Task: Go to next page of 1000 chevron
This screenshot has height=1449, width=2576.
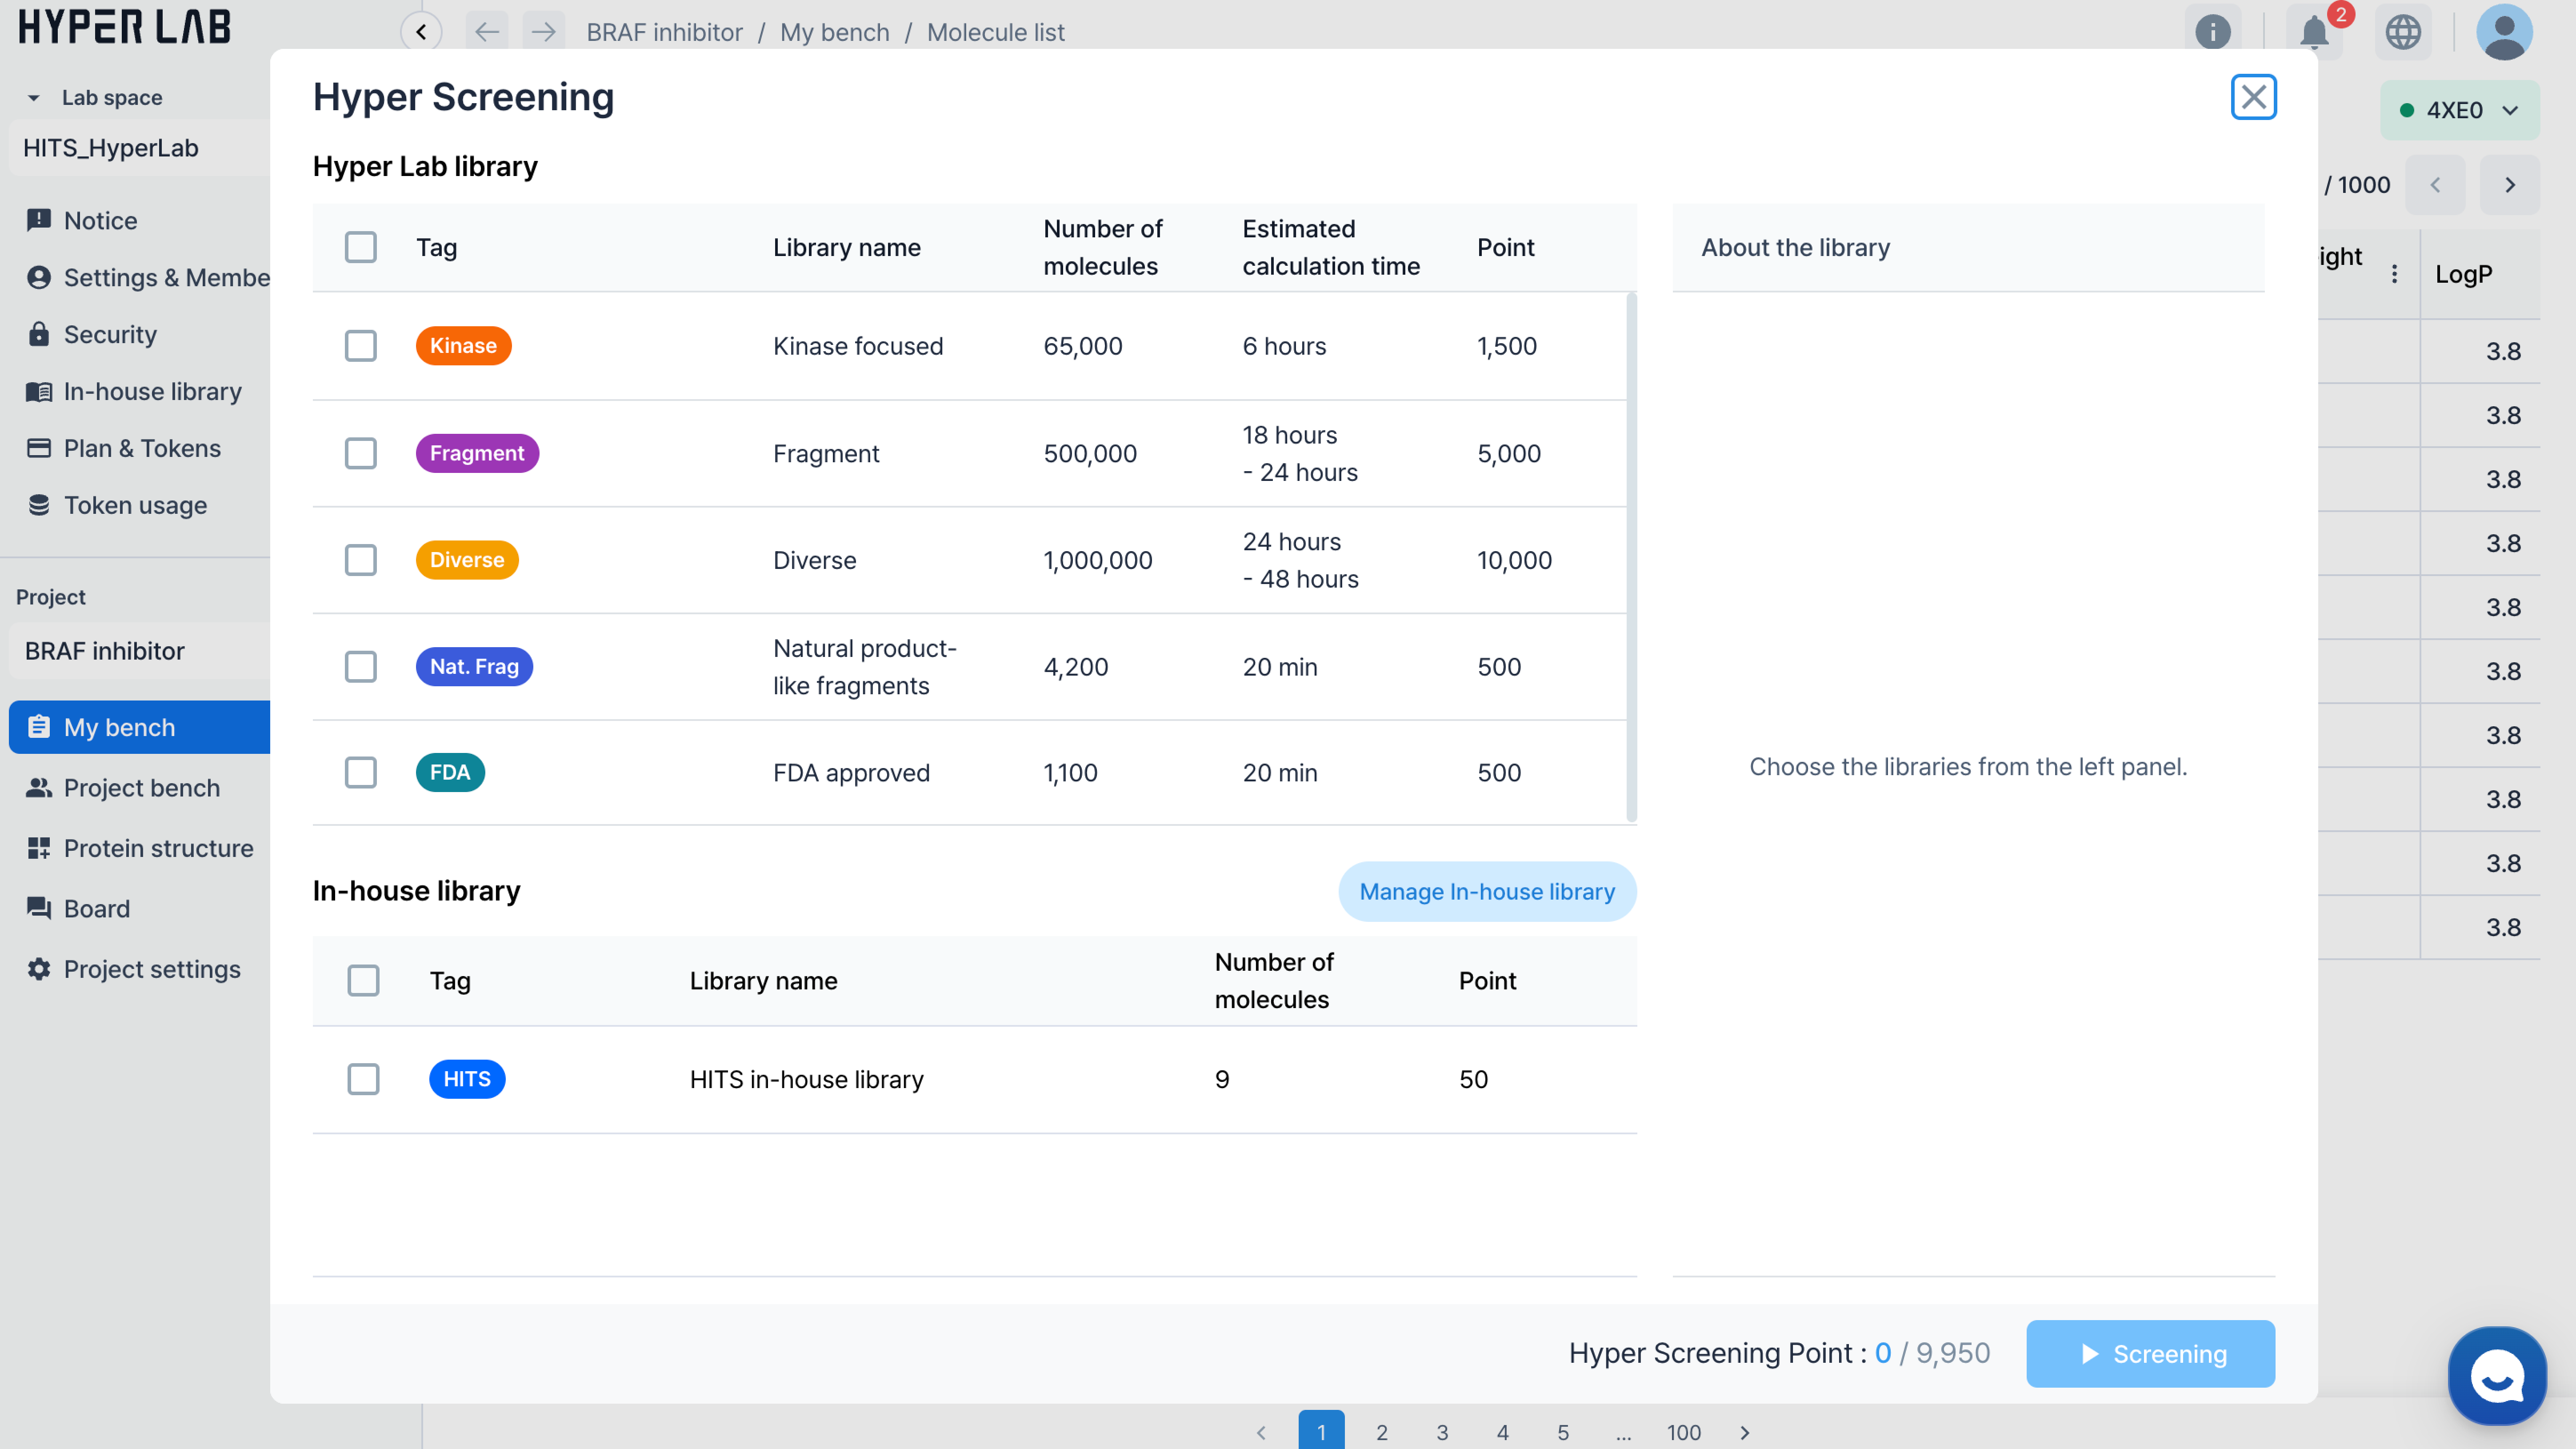Action: [x=2509, y=185]
